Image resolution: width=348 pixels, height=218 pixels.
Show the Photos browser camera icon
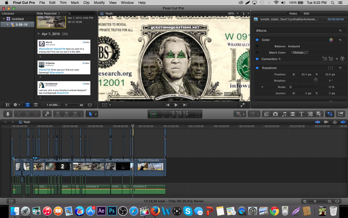point(275,114)
